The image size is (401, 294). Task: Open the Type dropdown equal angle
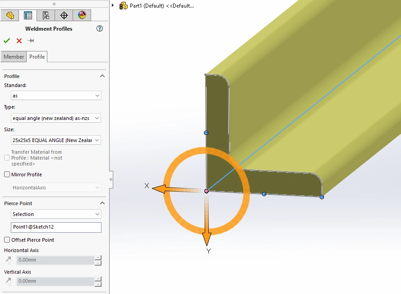click(56, 118)
